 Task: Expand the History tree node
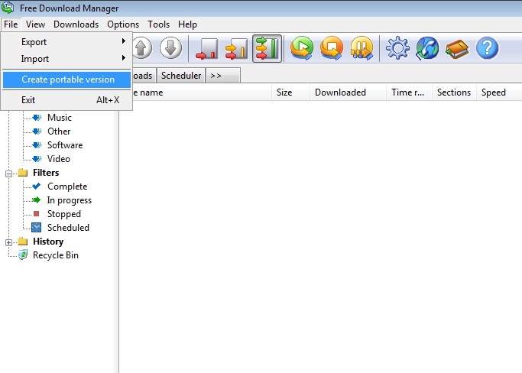coord(8,242)
